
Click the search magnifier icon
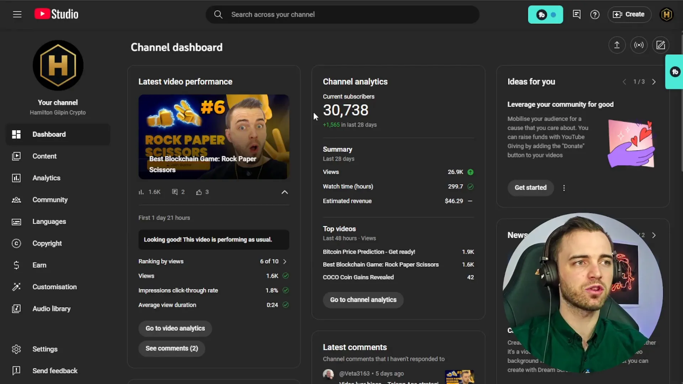click(218, 15)
